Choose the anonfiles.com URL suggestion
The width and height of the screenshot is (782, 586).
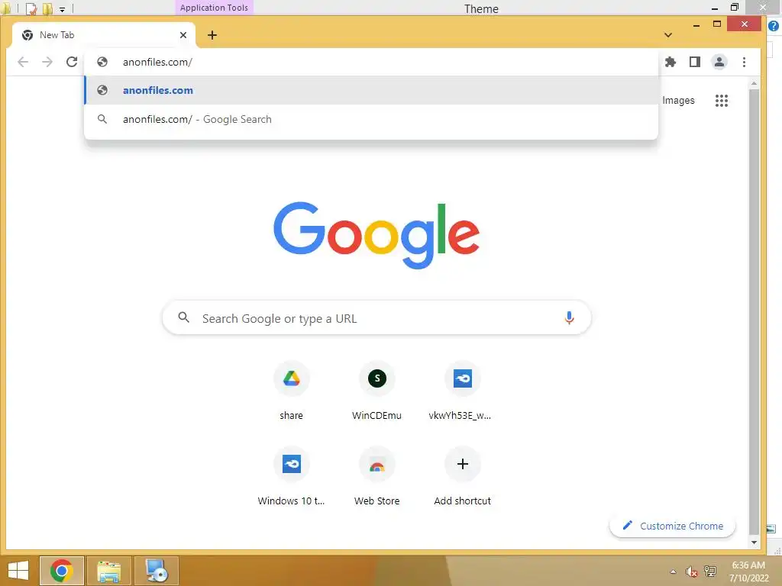371,90
